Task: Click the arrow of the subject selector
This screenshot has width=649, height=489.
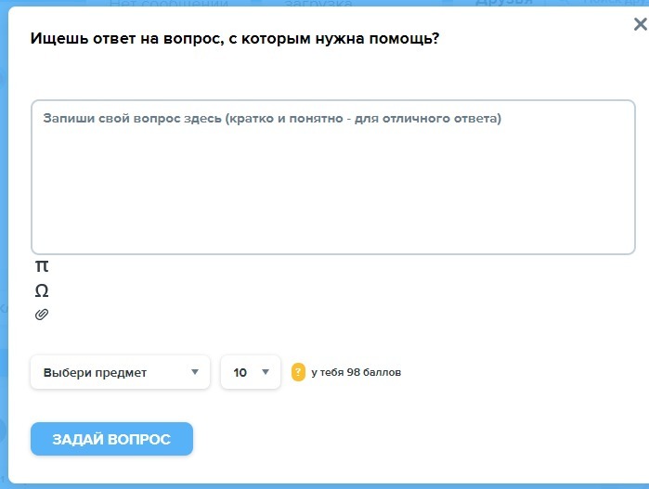Action: coord(195,372)
